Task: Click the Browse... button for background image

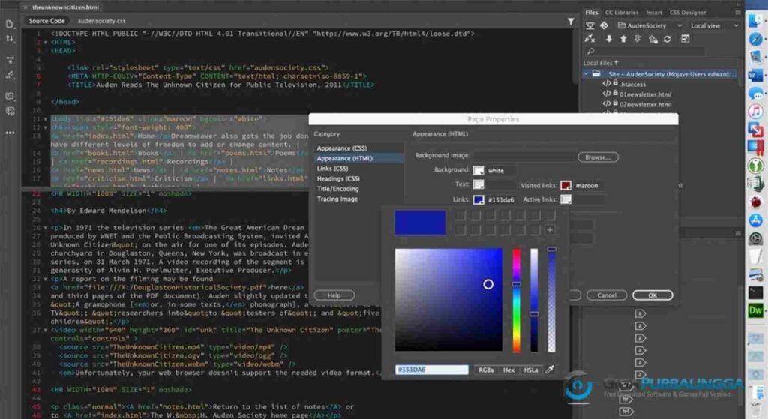Action: coord(598,157)
